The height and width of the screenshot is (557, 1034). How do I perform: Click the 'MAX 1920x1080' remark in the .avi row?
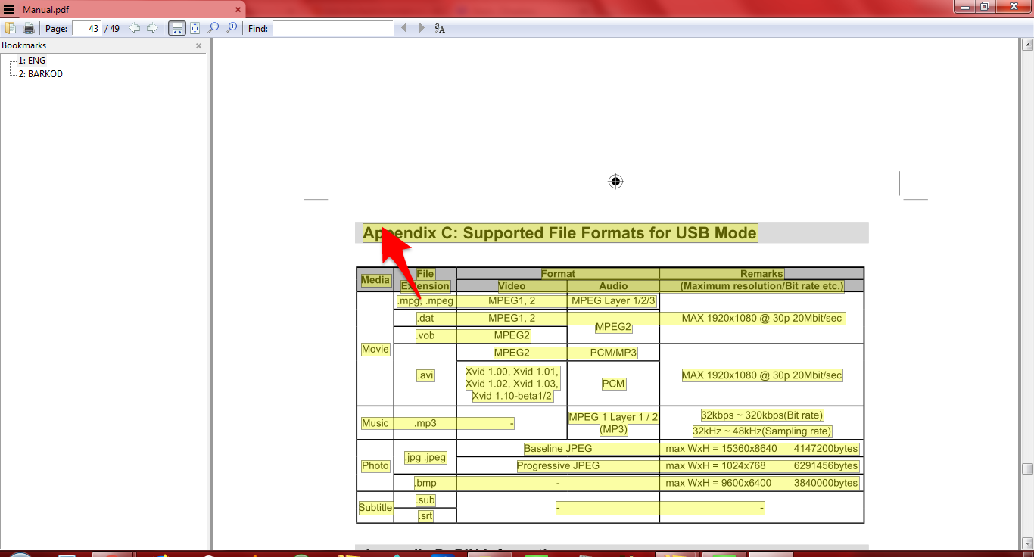coord(761,375)
